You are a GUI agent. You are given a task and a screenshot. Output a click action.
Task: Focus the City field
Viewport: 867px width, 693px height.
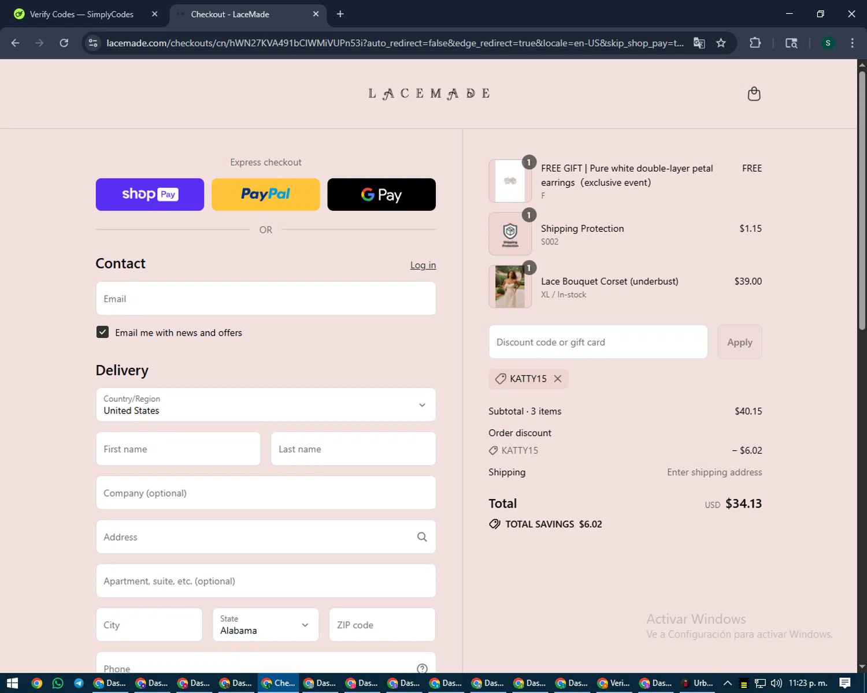(149, 625)
